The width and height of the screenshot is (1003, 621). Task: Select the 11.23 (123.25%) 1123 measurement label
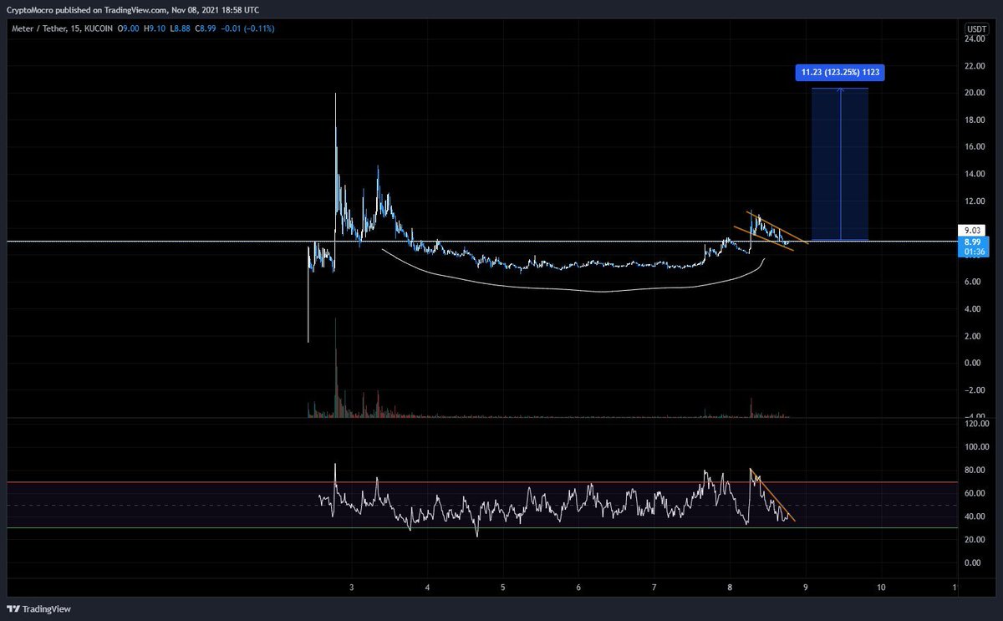point(839,73)
